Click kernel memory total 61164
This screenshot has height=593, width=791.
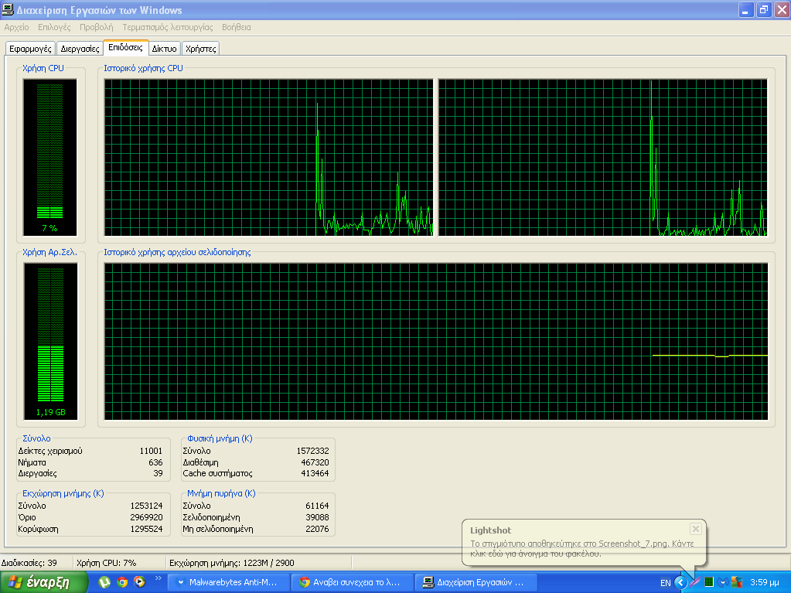tap(317, 506)
